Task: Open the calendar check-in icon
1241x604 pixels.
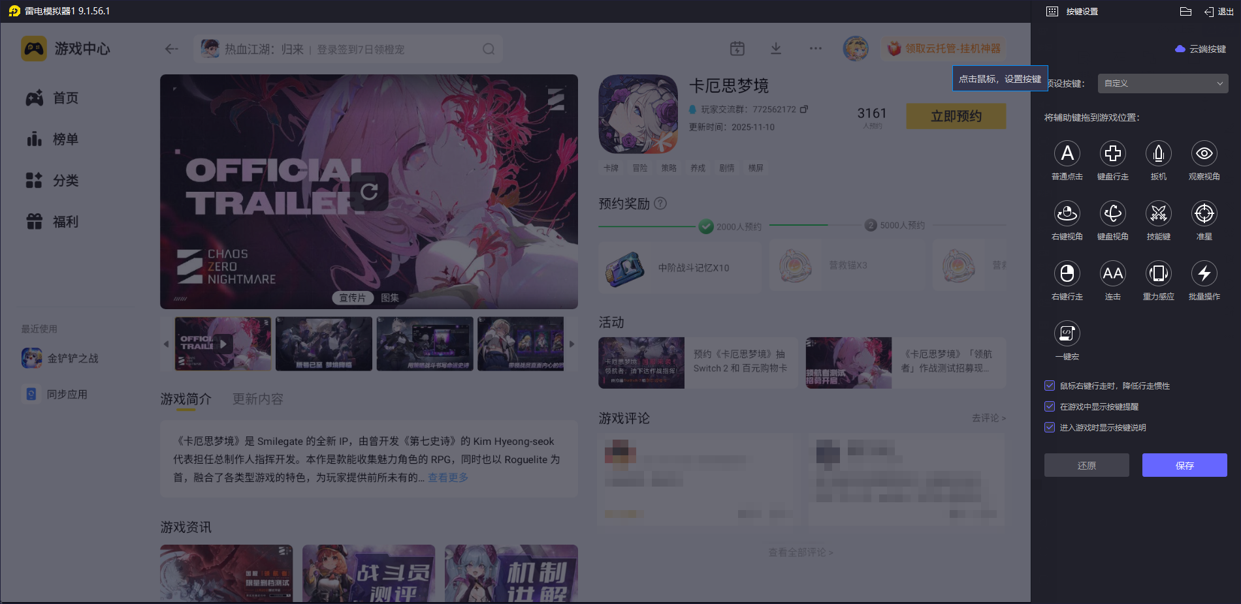Action: [737, 48]
